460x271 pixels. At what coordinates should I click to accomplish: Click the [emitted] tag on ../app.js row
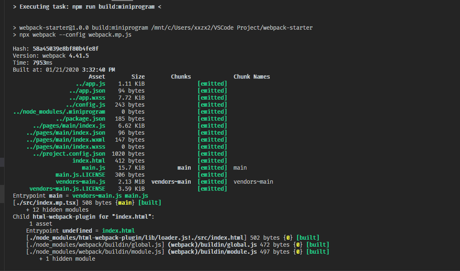[212, 84]
